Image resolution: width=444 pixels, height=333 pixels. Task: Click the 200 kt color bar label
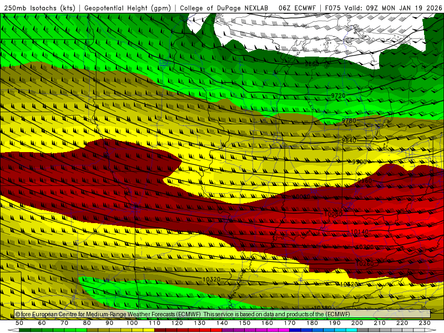click(357, 323)
